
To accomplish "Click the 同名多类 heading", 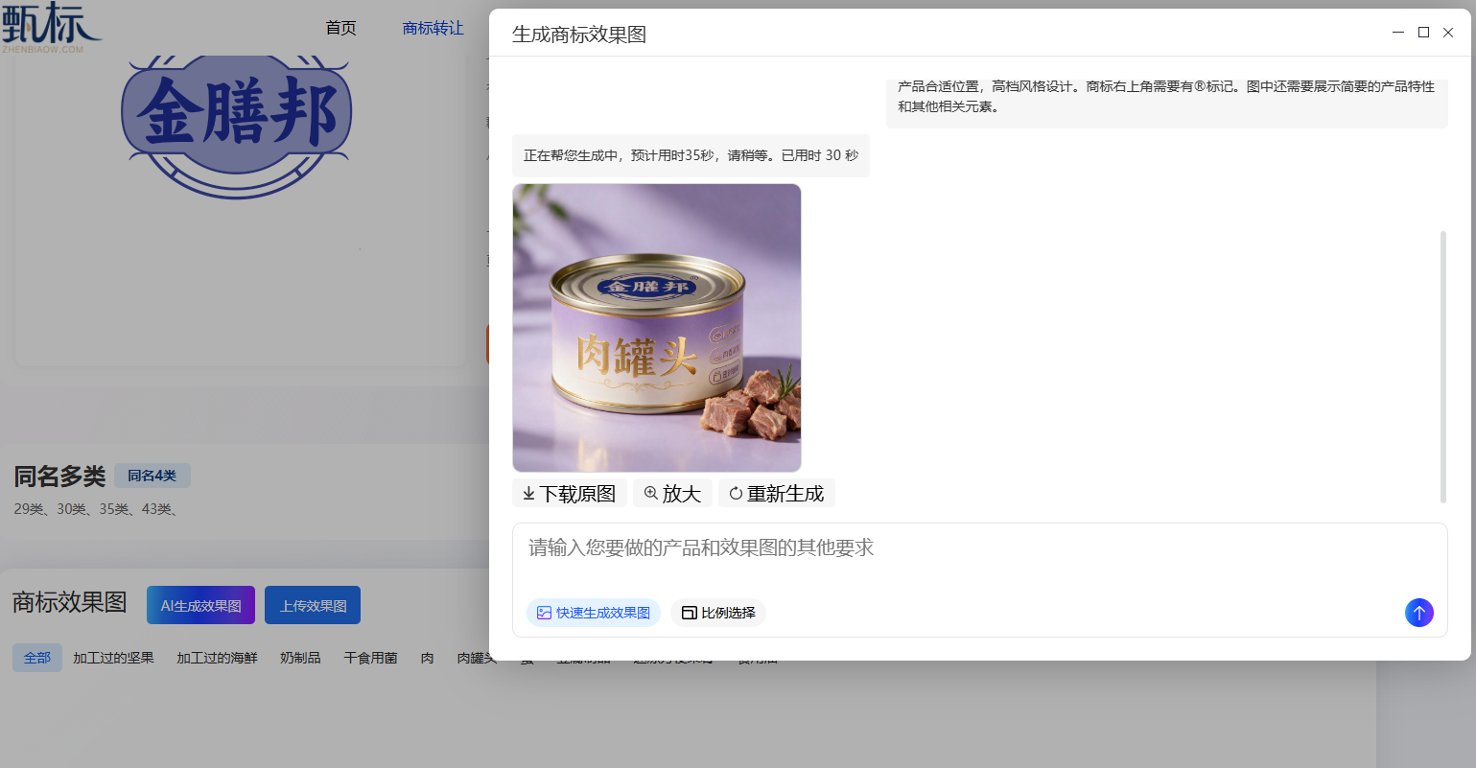I will click(x=59, y=477).
